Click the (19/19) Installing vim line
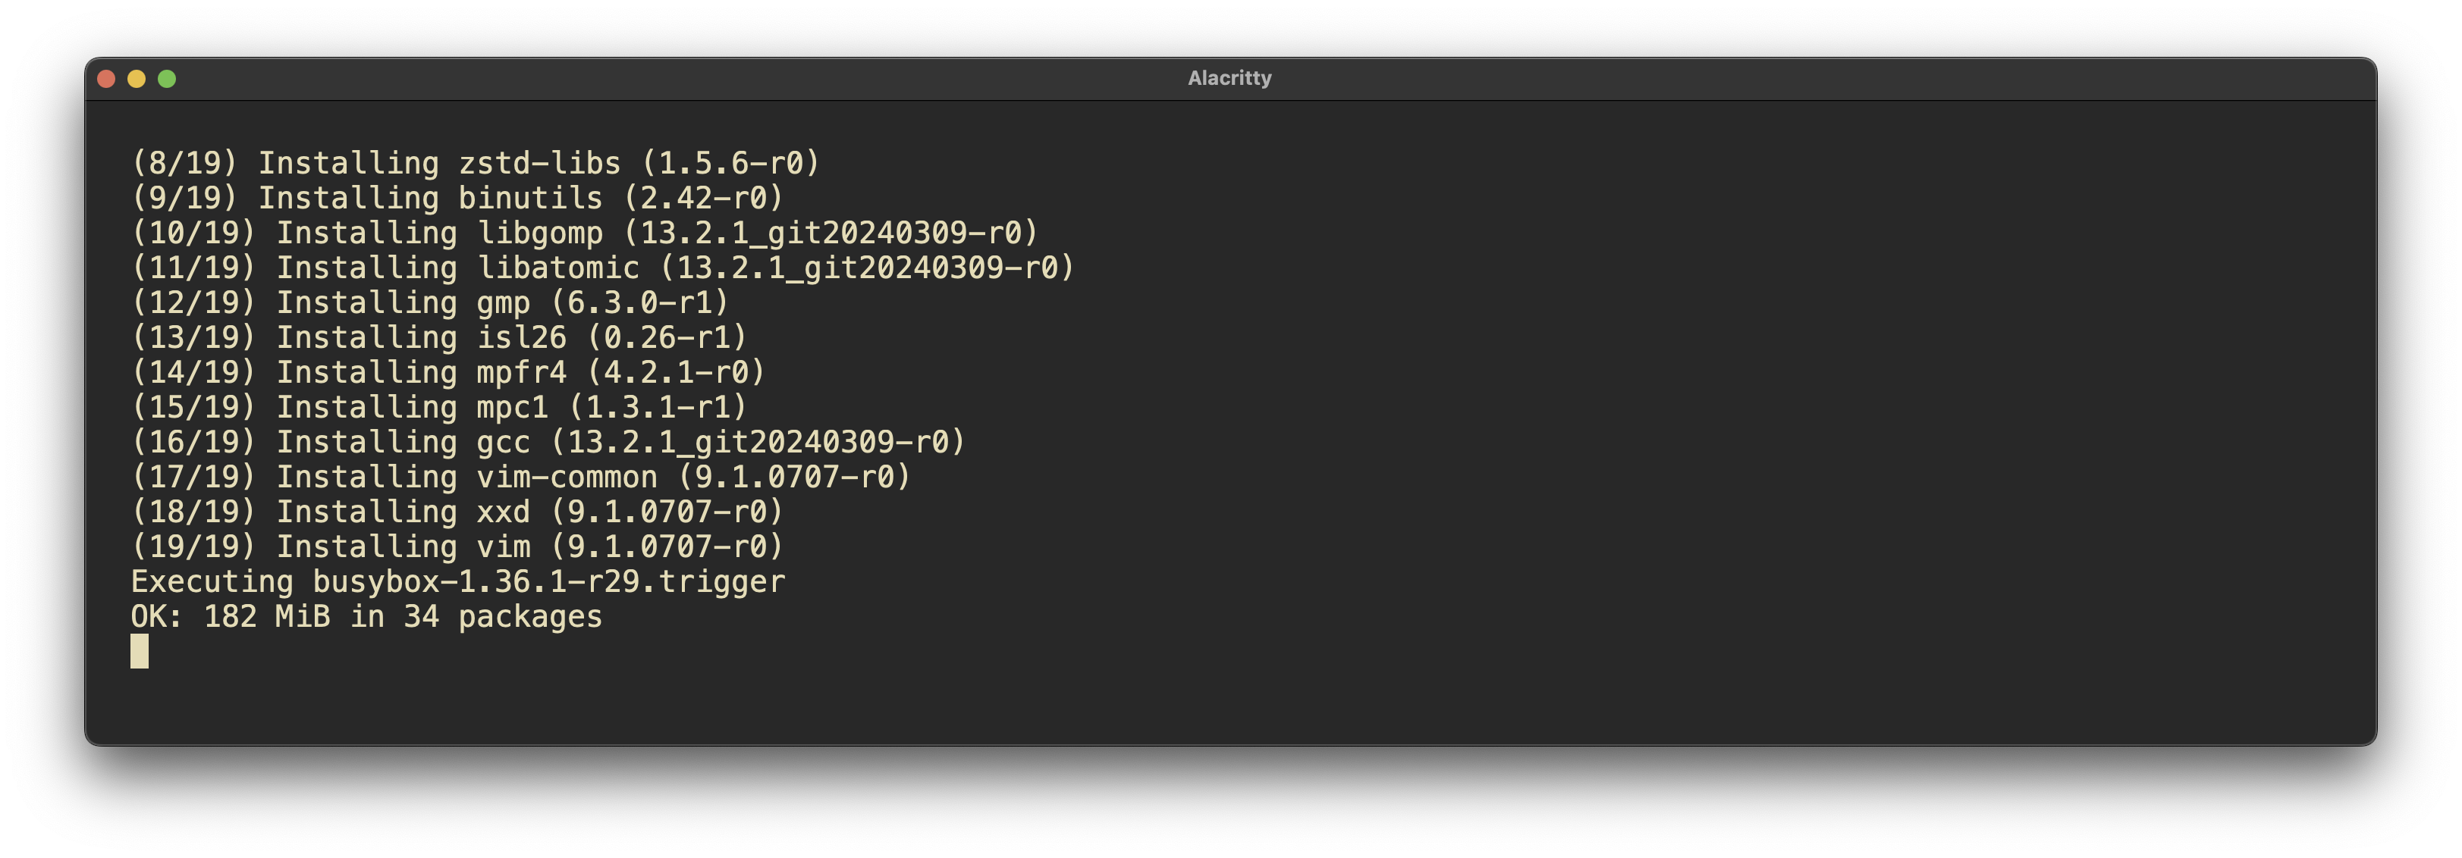This screenshot has height=858, width=2462. [457, 547]
